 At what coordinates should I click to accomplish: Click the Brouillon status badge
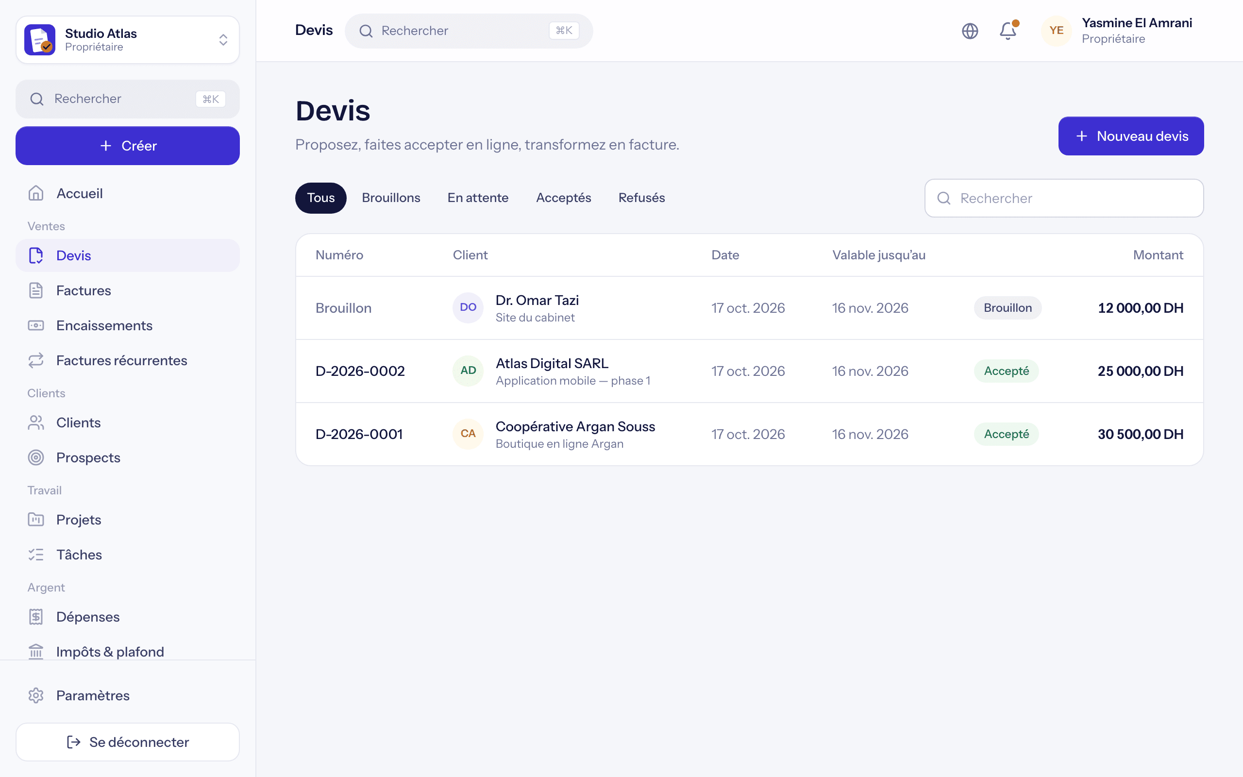1007,308
